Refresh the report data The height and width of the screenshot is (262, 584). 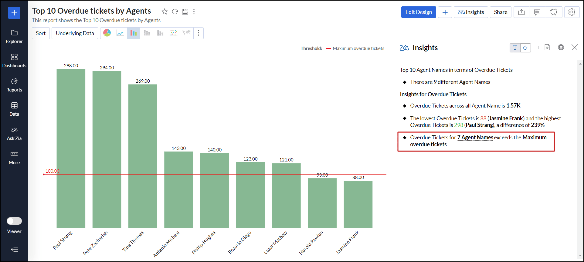click(175, 12)
